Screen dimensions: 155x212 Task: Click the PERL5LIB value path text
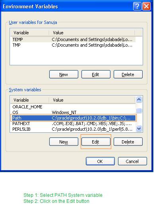[x=92, y=129]
